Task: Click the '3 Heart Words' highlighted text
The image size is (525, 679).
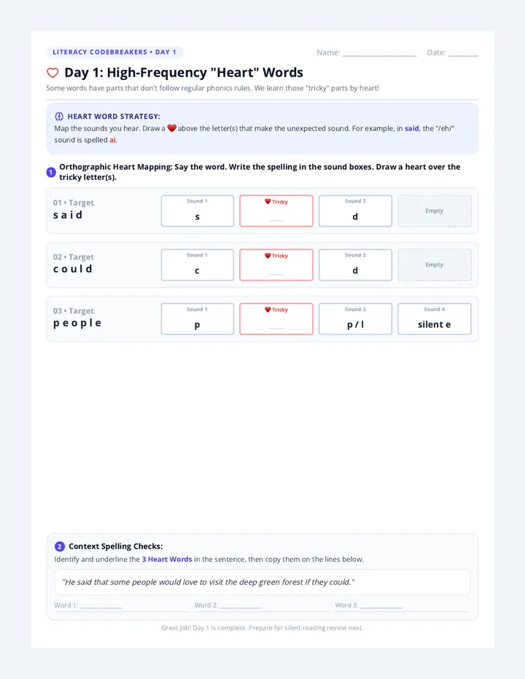Action: 167,559
